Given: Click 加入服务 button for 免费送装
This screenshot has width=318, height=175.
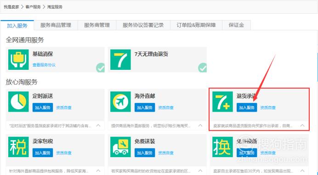Looking at the screenshot, I should pos(145,152).
